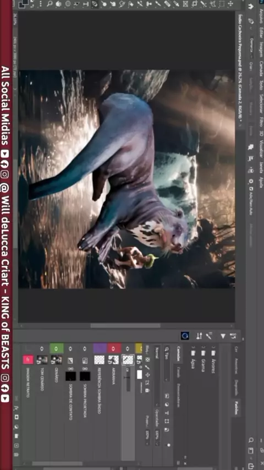Toggle lock transparent pixels in Bloq row
Screen dimensions: 264x470
pyautogui.click(x=147, y=359)
